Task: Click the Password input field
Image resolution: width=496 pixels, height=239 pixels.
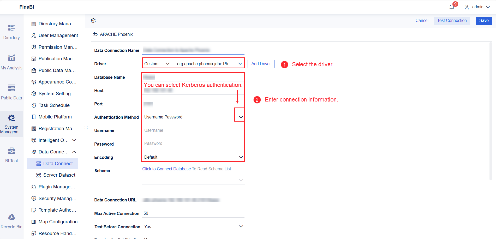Action: coord(193,143)
